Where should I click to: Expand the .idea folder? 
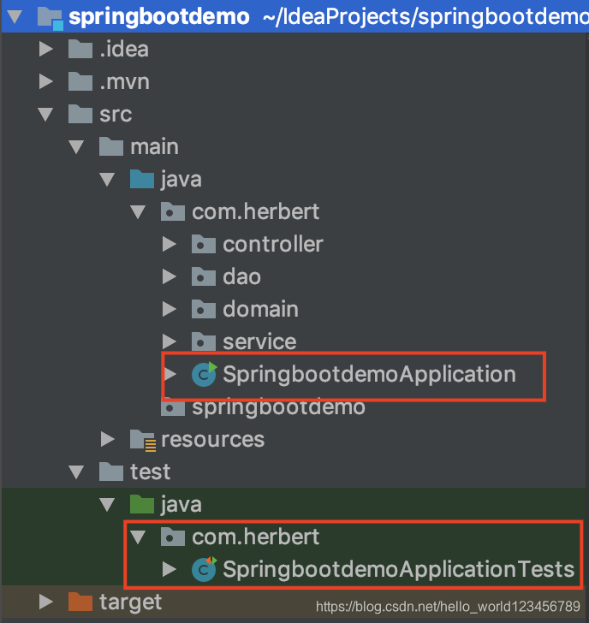pos(46,50)
